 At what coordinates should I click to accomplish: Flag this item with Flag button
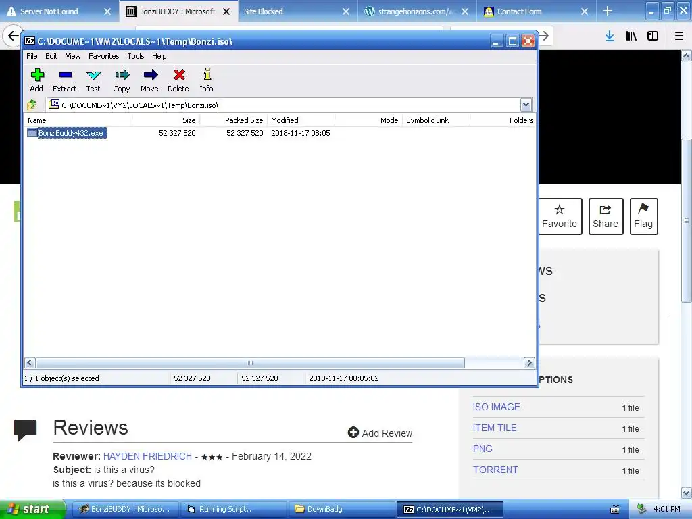click(643, 217)
